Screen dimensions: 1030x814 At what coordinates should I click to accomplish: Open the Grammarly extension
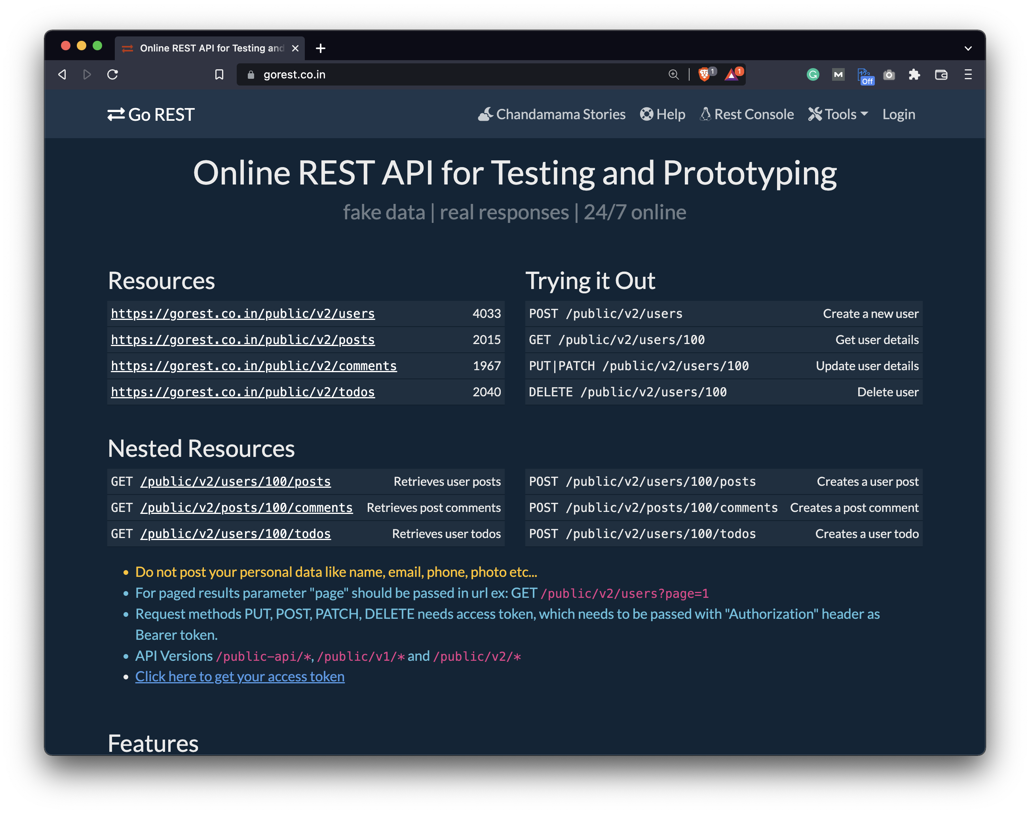tap(812, 74)
